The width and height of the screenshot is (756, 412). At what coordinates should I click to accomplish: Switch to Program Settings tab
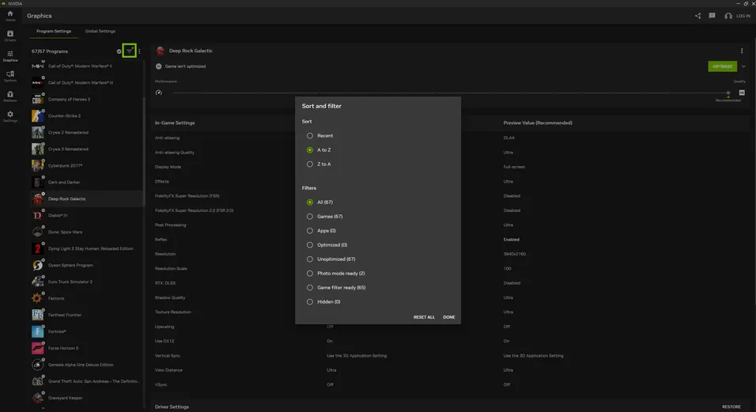click(x=54, y=32)
